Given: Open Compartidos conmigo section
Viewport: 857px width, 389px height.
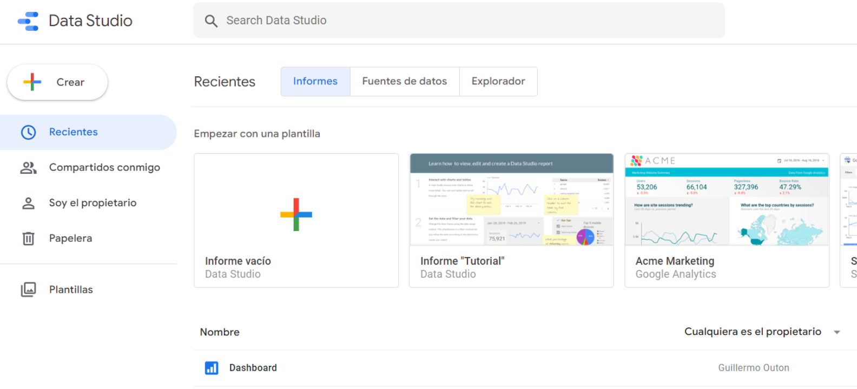Looking at the screenshot, I should 88,168.
